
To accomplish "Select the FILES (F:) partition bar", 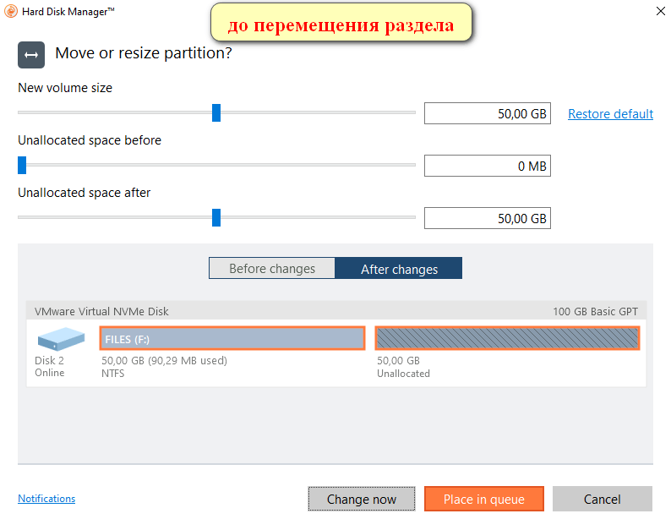I will 232,339.
